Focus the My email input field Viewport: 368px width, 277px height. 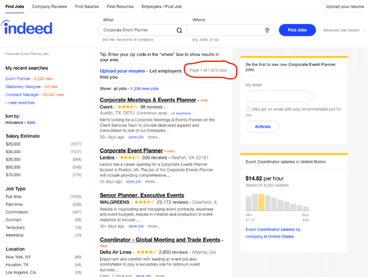[279, 96]
